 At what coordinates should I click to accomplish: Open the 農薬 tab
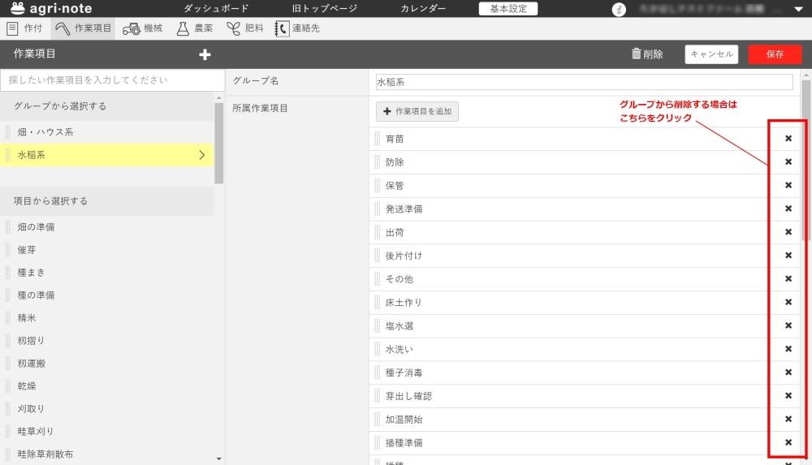[x=195, y=28]
